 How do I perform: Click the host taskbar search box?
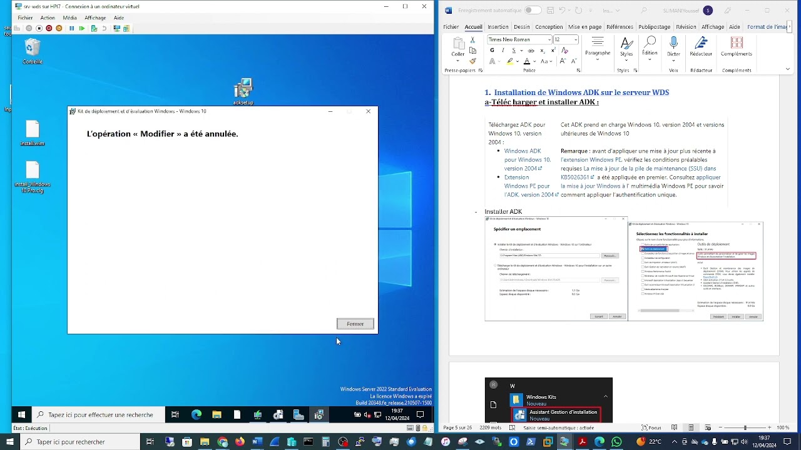pyautogui.click(x=80, y=442)
